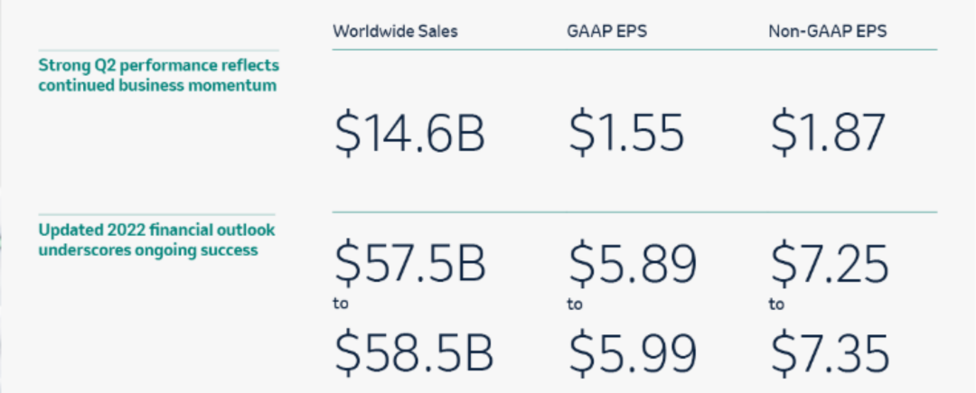Click the divider line above Updated 2022 headline
This screenshot has height=393, width=976.
pyautogui.click(x=158, y=214)
